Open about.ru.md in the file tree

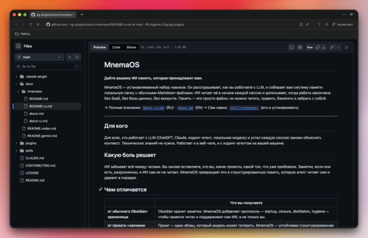[38, 121]
